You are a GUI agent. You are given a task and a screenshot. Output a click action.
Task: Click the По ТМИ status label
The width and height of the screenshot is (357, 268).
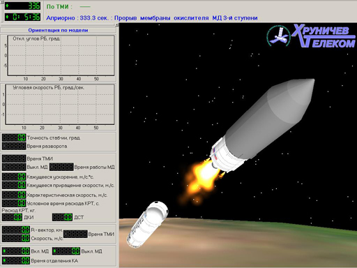pos(59,7)
